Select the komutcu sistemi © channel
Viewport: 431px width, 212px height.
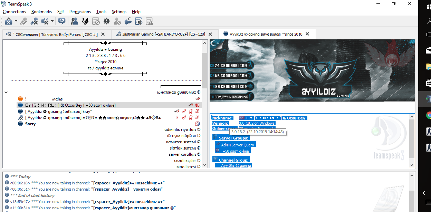[x=183, y=142]
